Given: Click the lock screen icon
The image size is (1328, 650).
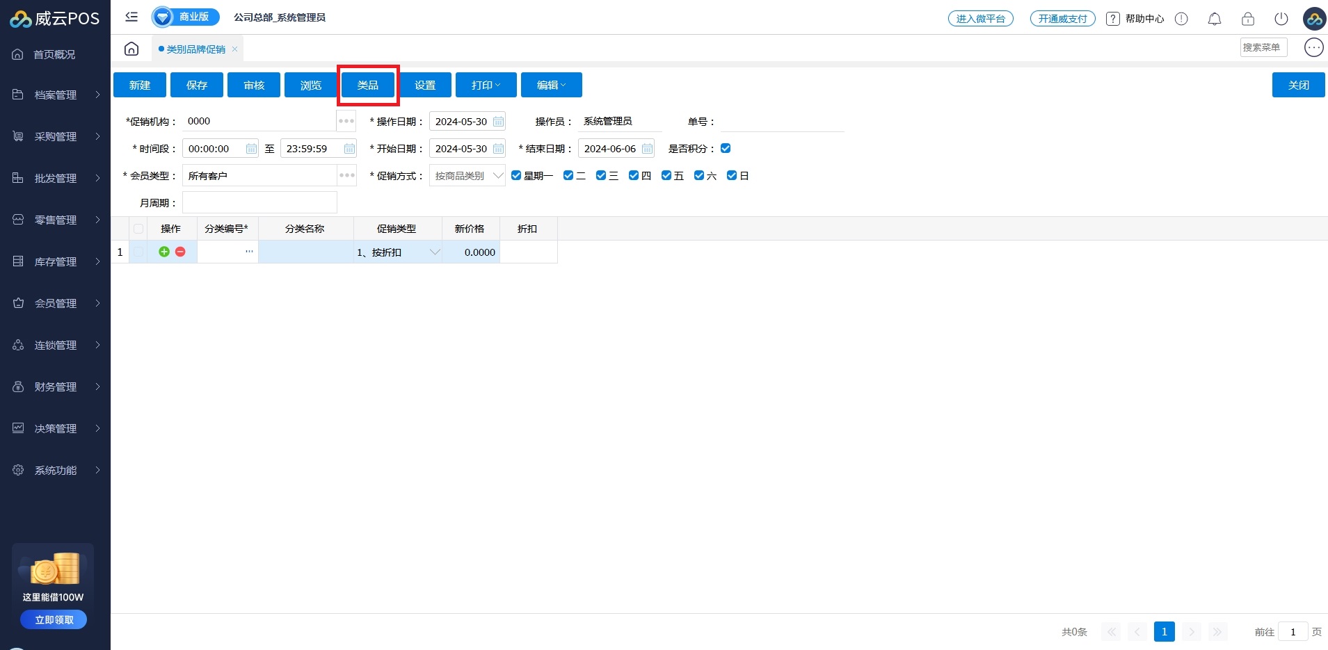Looking at the screenshot, I should pyautogui.click(x=1247, y=19).
